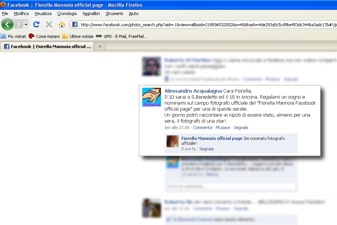Click the Più visitati bookmark icon
337x225 pixels.
tap(3, 36)
